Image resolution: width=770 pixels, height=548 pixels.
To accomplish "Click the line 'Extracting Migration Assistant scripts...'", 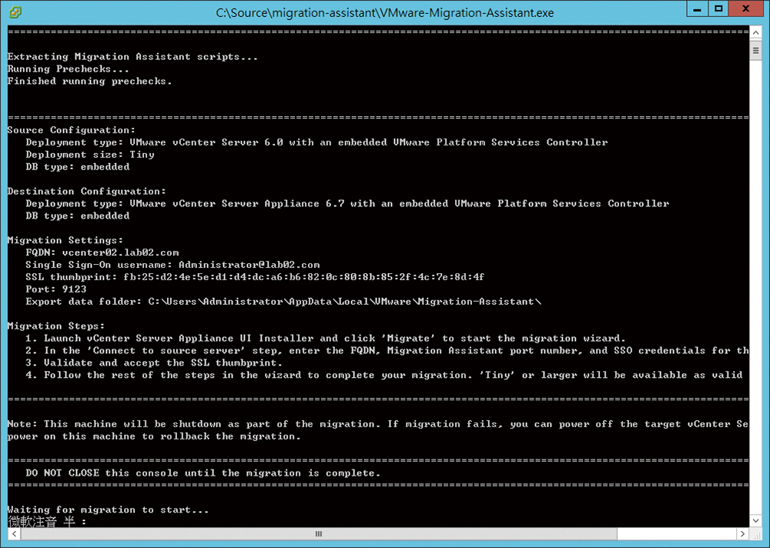I will 132,56.
